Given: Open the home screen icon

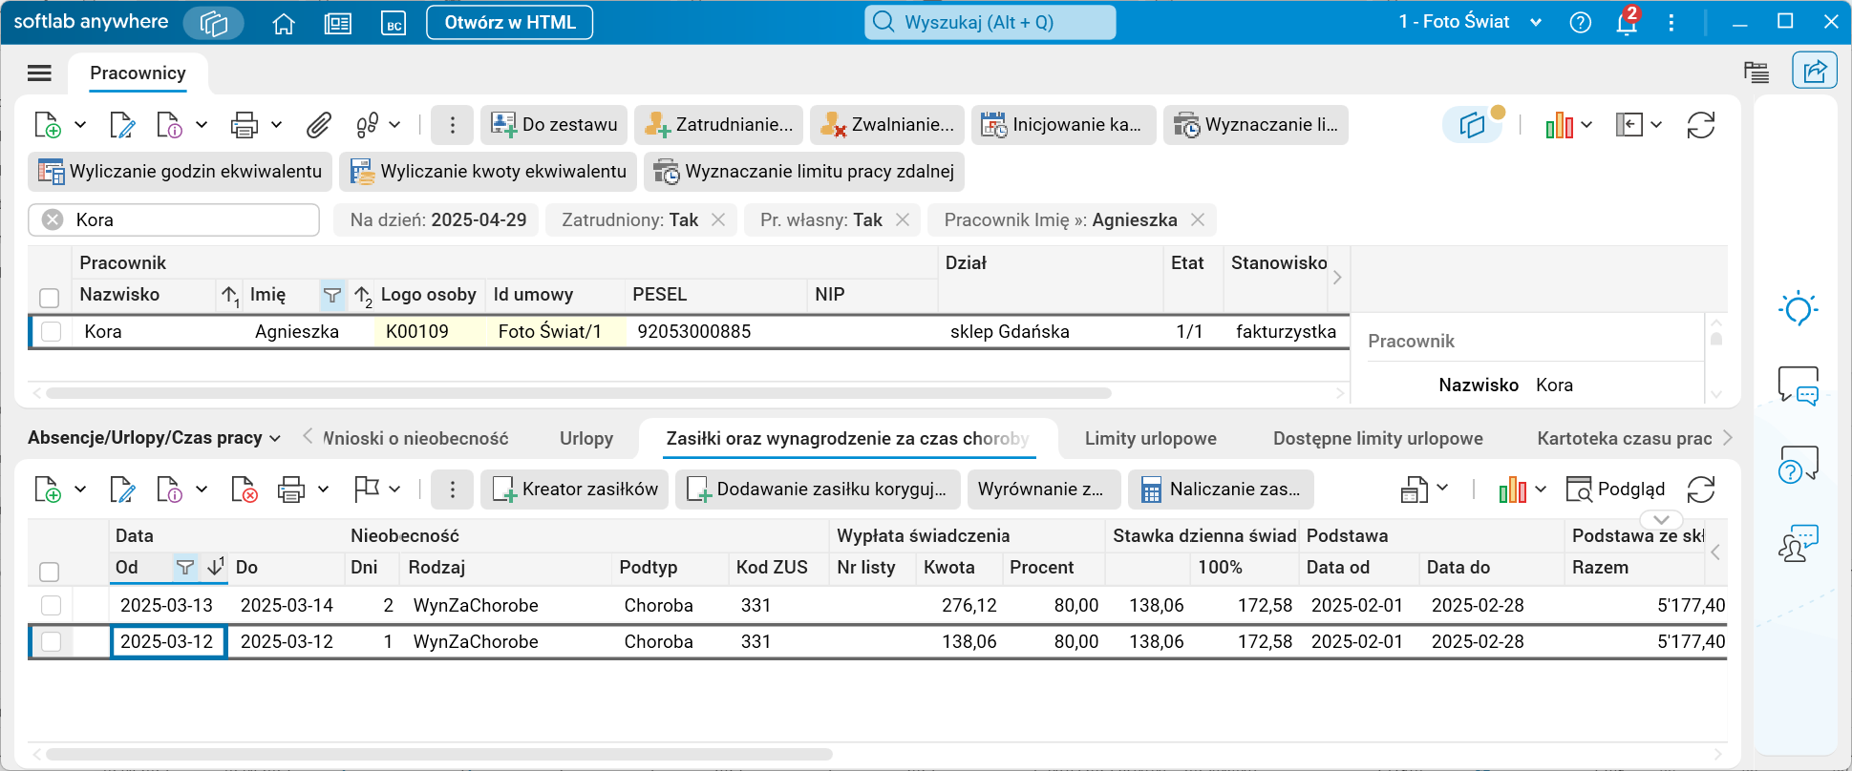Looking at the screenshot, I should [x=284, y=23].
